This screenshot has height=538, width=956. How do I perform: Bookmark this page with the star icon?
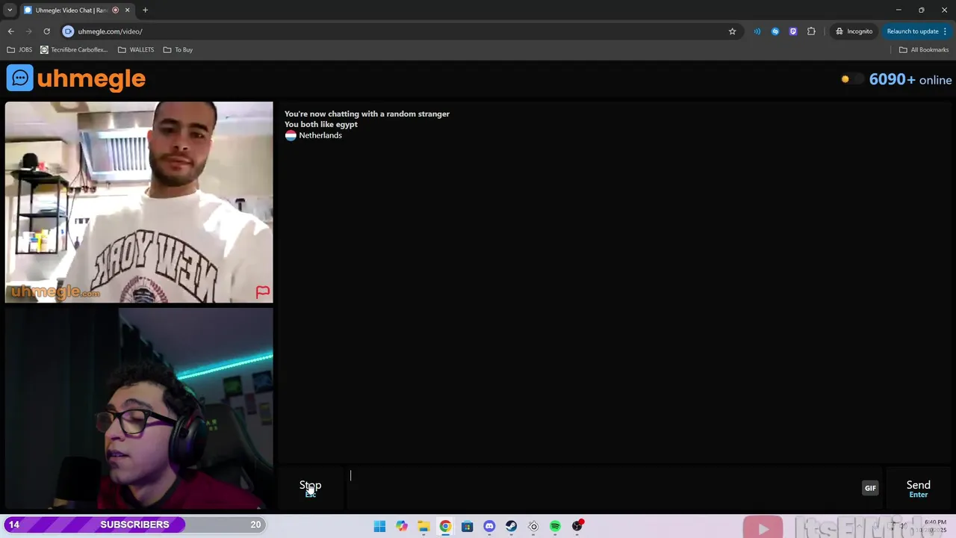[x=732, y=31]
